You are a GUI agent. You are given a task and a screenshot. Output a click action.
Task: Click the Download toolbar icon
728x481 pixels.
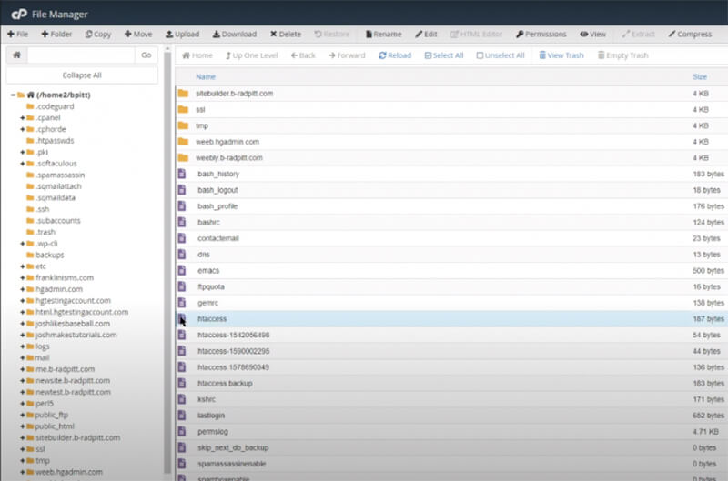234,34
